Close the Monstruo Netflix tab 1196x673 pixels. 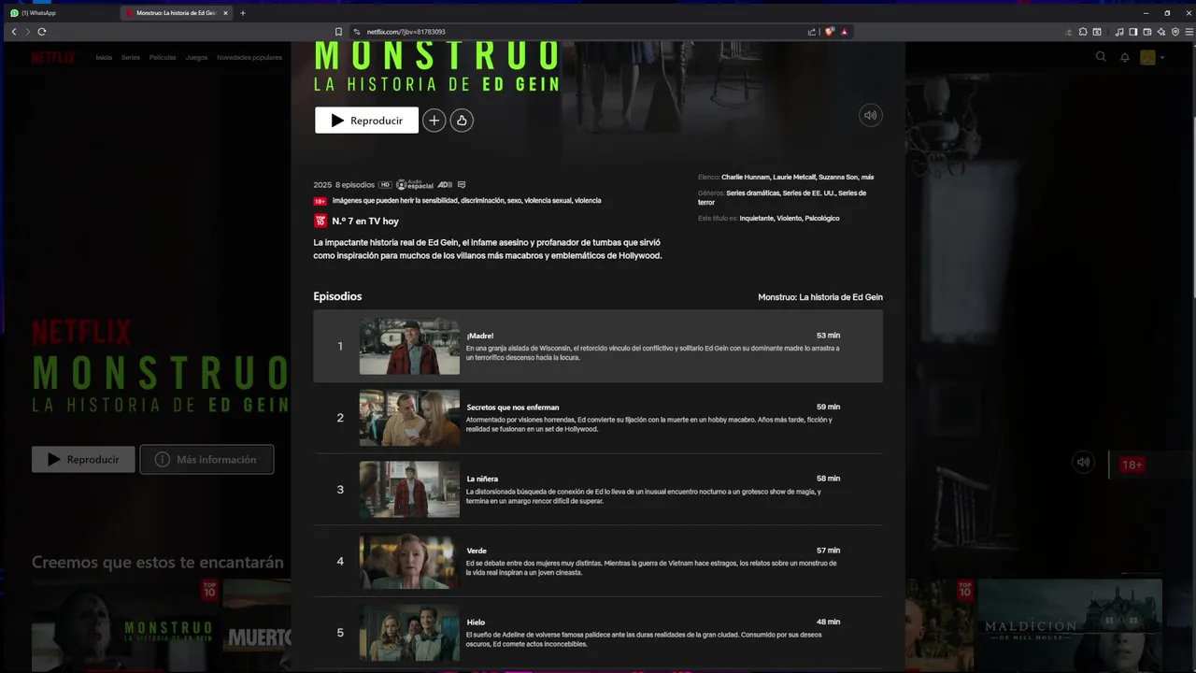click(225, 13)
